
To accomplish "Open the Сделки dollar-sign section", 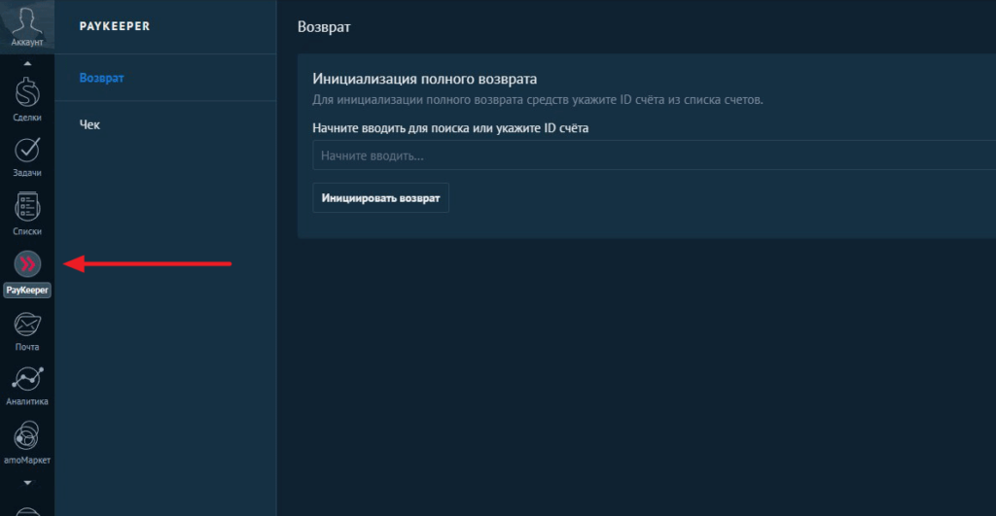I will click(x=27, y=95).
